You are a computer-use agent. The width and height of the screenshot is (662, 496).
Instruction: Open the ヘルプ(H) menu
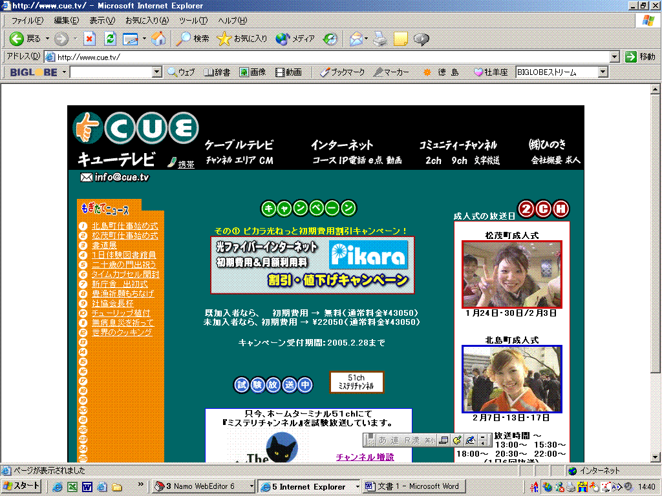click(233, 20)
